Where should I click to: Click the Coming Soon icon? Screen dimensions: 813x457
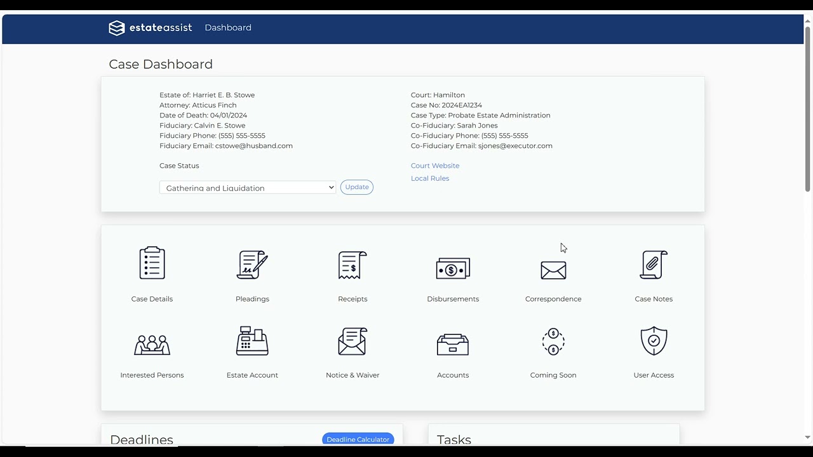click(553, 341)
